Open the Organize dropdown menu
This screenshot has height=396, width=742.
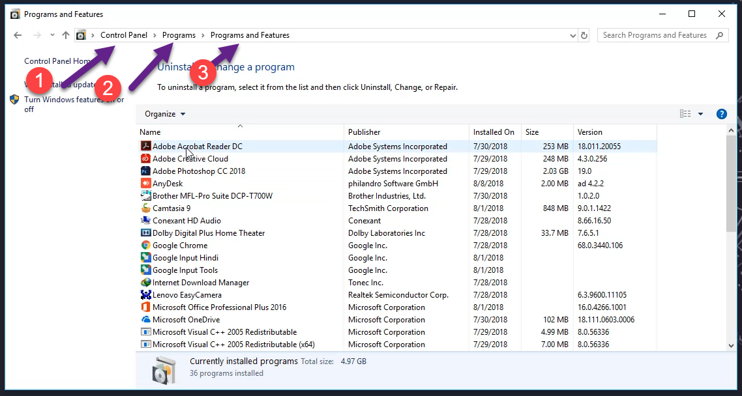pyautogui.click(x=165, y=114)
